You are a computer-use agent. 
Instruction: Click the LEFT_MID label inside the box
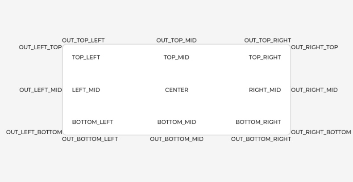(86, 90)
